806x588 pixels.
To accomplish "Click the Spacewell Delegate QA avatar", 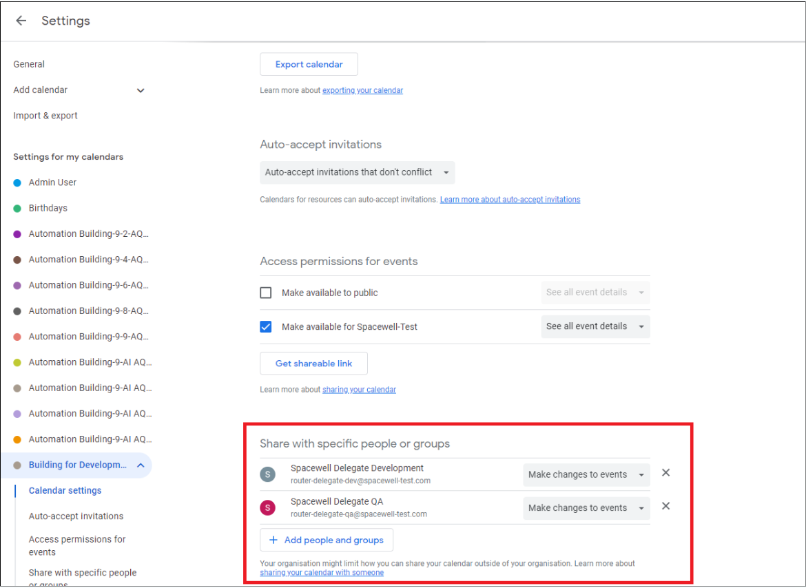I will [268, 508].
